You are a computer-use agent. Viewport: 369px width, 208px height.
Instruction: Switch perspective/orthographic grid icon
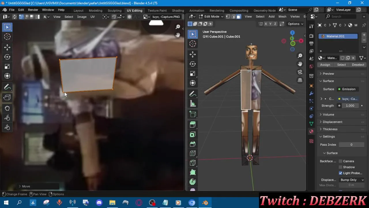tap(300, 80)
